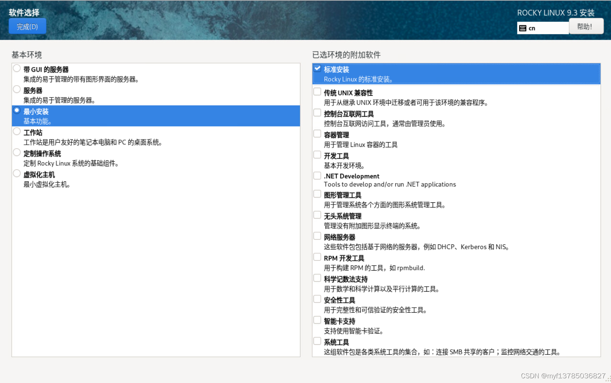The width and height of the screenshot is (611, 383).
Task: Click the 用于构建 RPM 的工具，如 rpmbuild. text
Action: [x=375, y=268]
